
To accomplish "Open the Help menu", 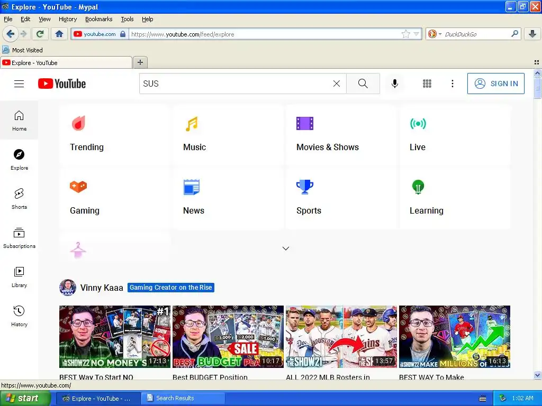I will pos(147,19).
